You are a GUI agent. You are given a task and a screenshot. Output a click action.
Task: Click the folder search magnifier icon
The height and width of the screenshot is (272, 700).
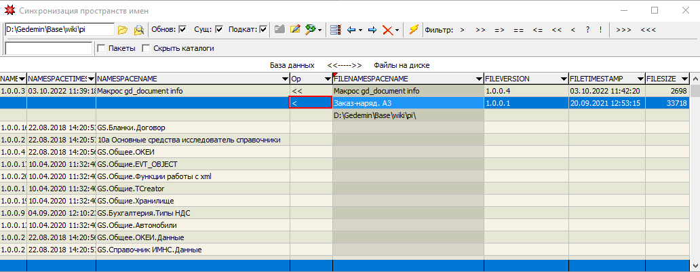(x=138, y=30)
